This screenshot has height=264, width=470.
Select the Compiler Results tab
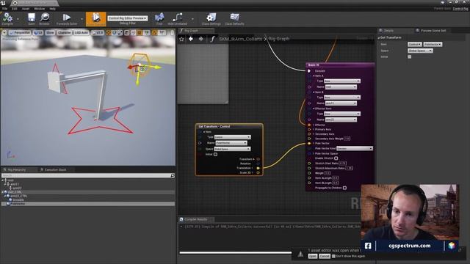tap(195, 219)
